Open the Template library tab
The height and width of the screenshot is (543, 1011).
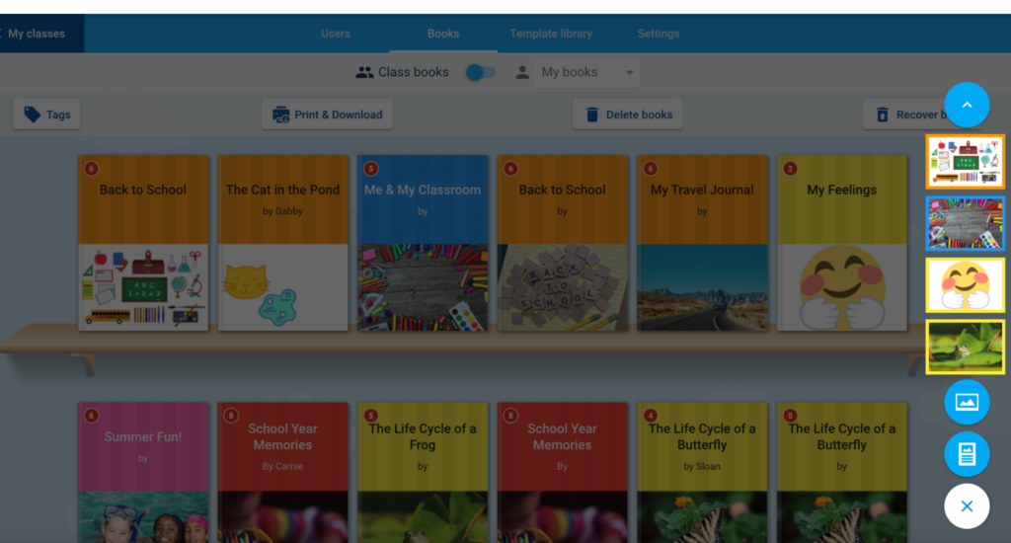point(551,34)
